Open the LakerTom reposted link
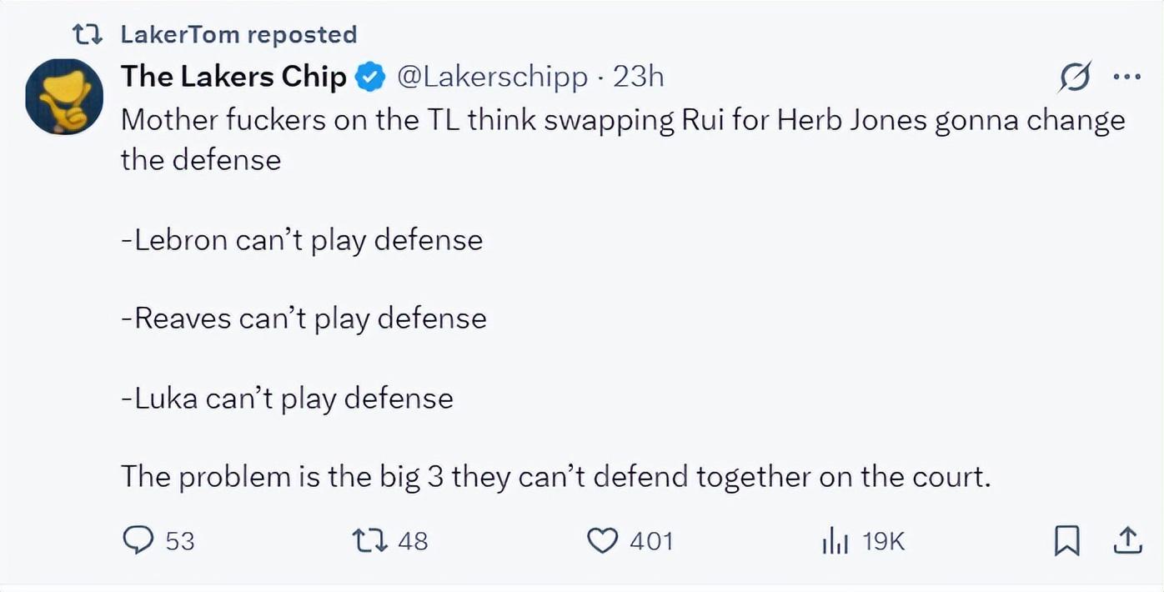 (238, 34)
